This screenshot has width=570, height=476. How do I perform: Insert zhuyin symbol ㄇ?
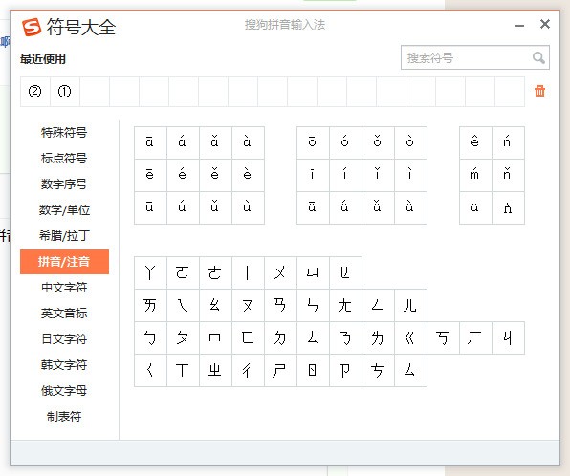point(215,337)
